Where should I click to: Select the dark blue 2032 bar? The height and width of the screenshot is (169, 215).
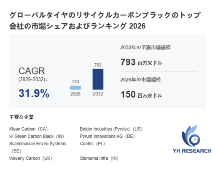[x=98, y=79]
